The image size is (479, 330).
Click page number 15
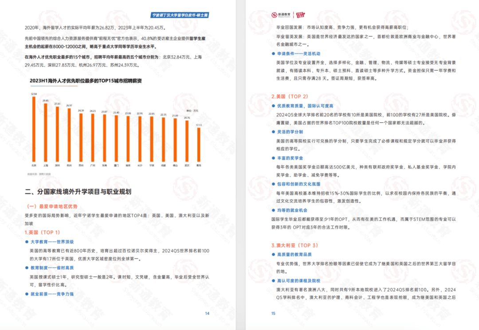pos(273,313)
